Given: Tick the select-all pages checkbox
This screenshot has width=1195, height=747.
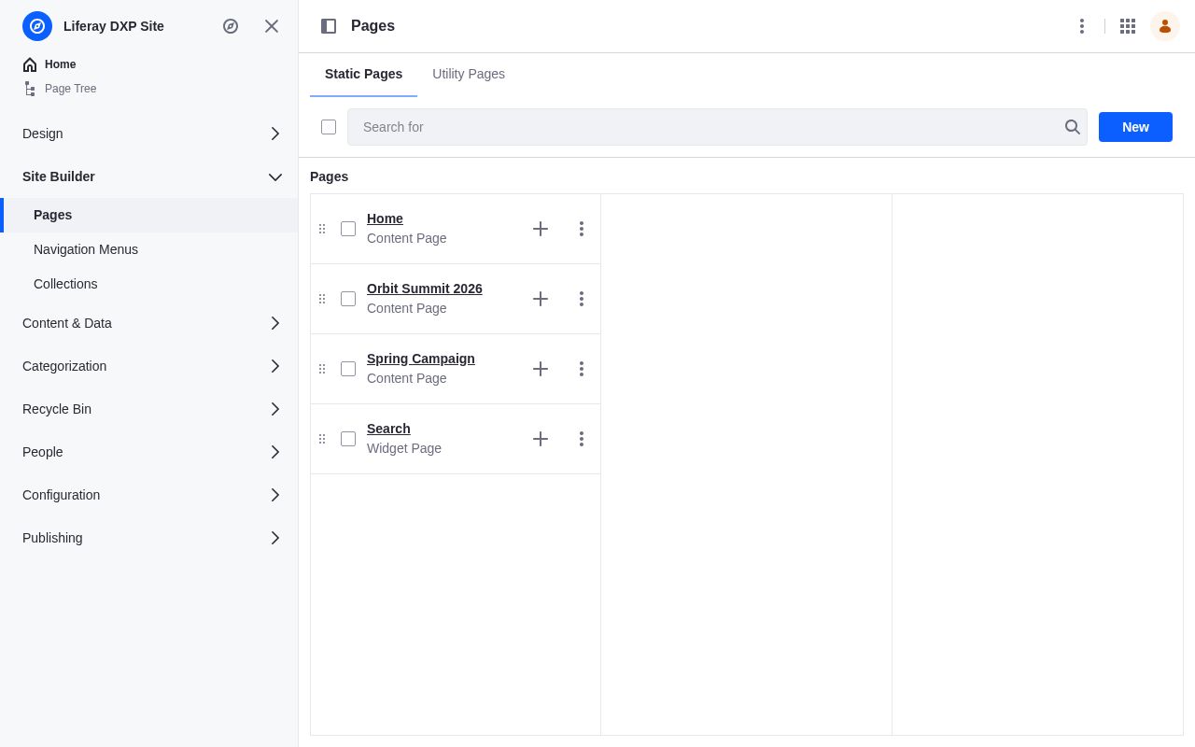Looking at the screenshot, I should click(x=329, y=127).
